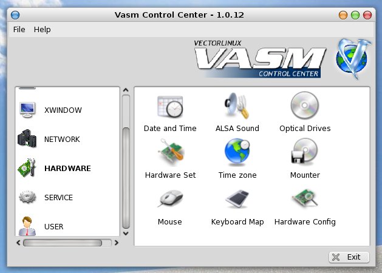Viewport: 382px width, 273px height.
Task: Launch the Mounter floppy-and-disc icon
Action: click(304, 151)
